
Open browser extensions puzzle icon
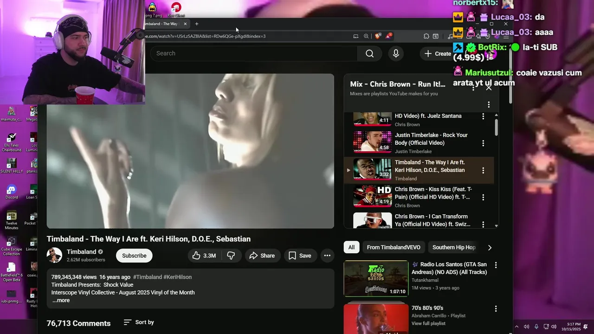coord(426,36)
